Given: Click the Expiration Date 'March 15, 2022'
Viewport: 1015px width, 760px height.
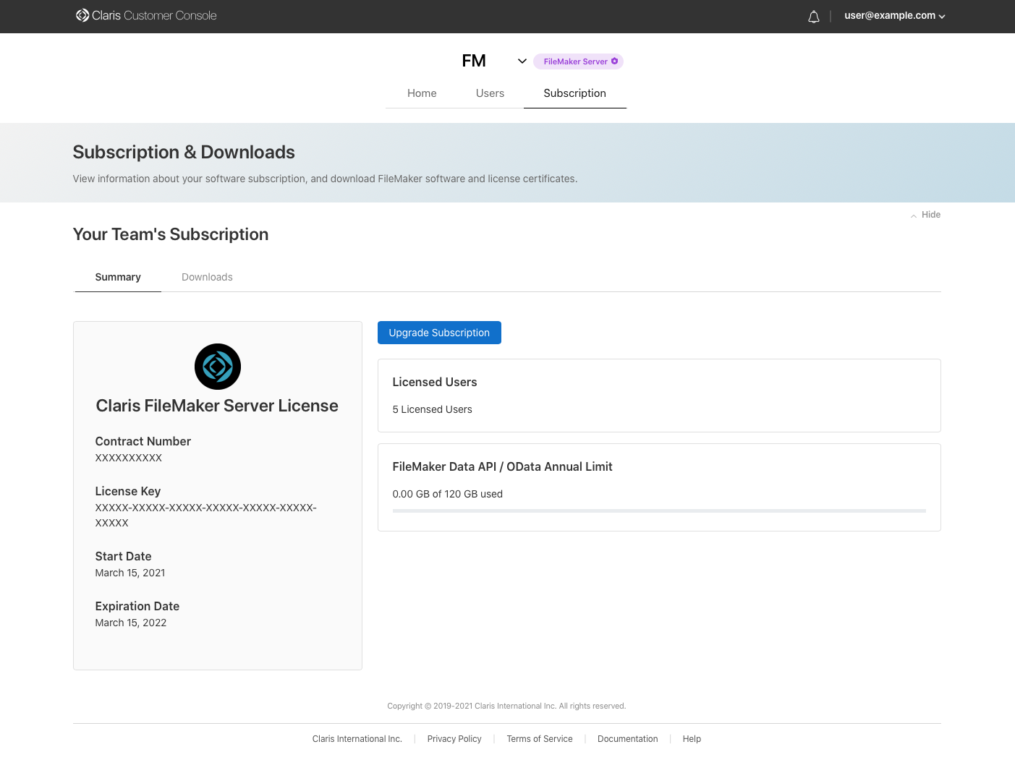Looking at the screenshot, I should [131, 623].
